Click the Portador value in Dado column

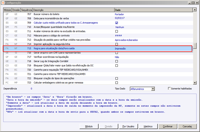119,14
